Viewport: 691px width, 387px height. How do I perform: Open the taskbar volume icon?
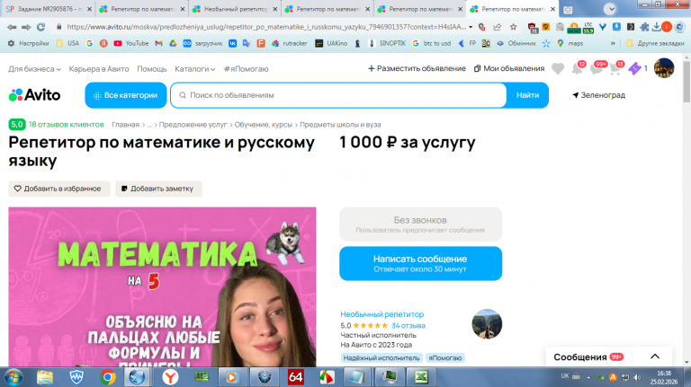click(637, 377)
